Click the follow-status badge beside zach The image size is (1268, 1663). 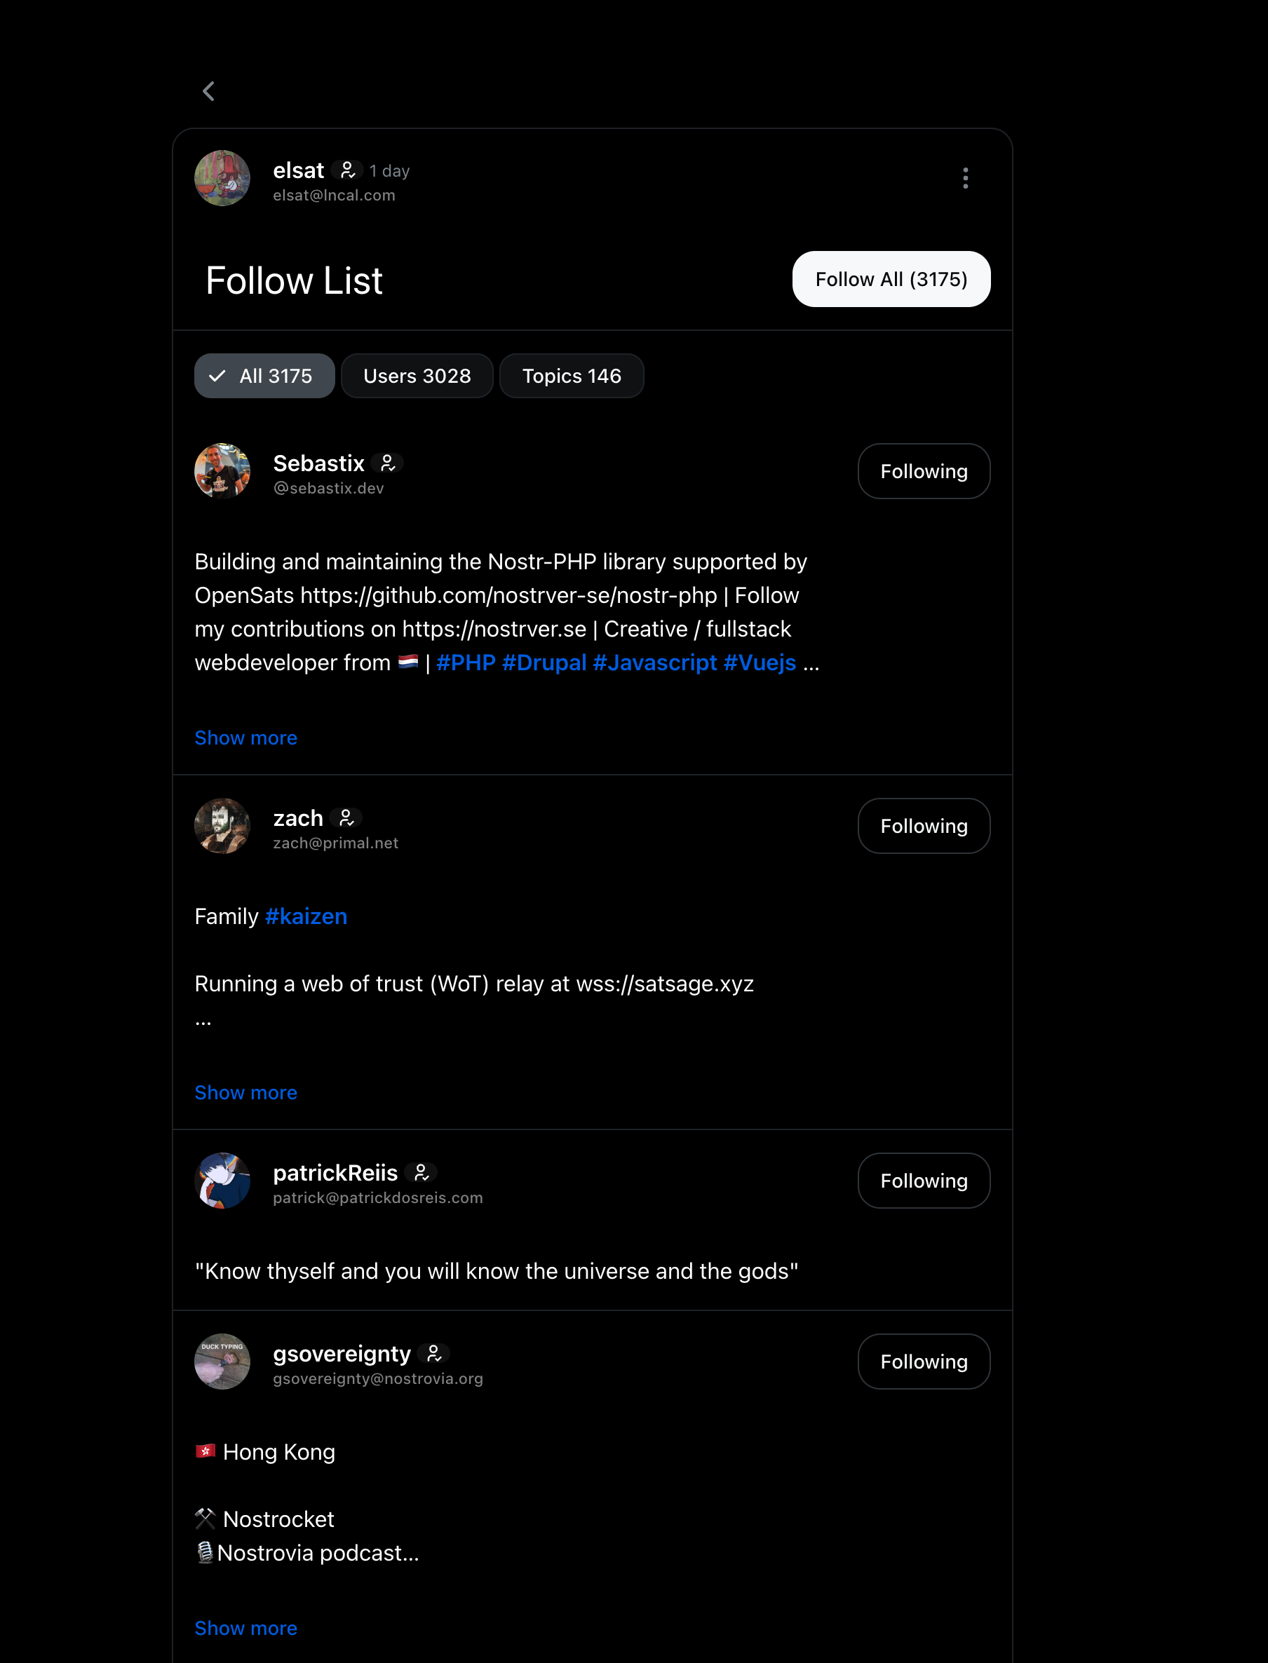346,818
